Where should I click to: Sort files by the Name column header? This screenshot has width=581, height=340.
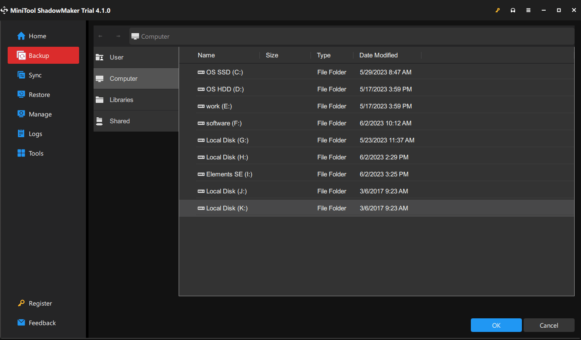206,55
